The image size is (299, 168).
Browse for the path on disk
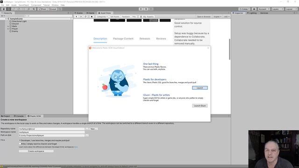(x=87, y=135)
